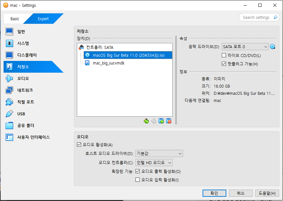Open the 오디오 컨트롤러 dropdown
Screen dimensions: 283x201
click(154, 163)
